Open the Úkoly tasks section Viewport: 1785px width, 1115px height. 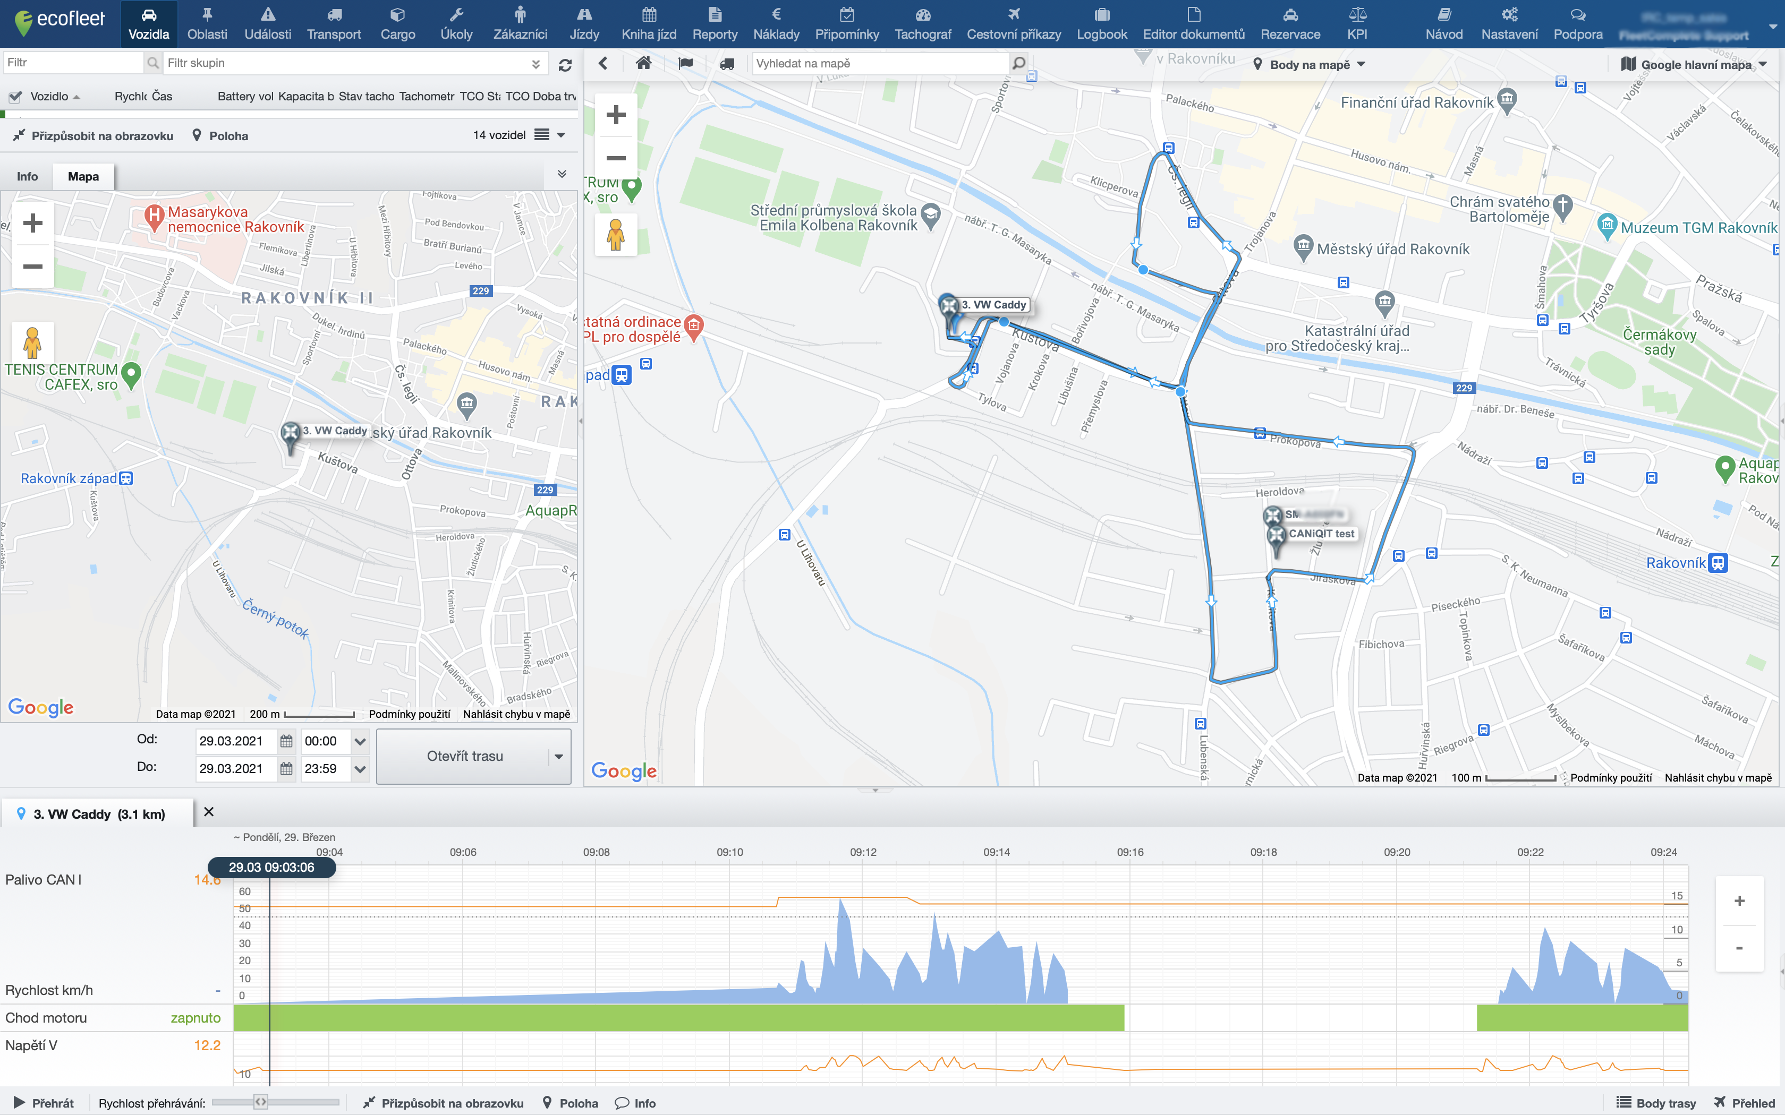click(456, 23)
